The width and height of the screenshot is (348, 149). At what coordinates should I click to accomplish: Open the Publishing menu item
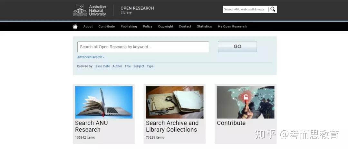pyautogui.click(x=129, y=26)
